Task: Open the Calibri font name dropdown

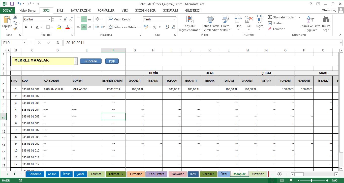Action: [49, 19]
